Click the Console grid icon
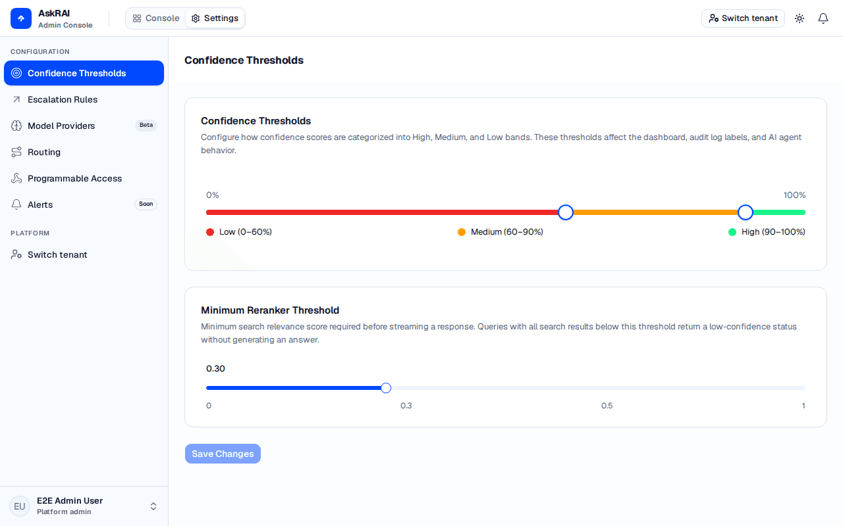843x526 pixels. 137,18
